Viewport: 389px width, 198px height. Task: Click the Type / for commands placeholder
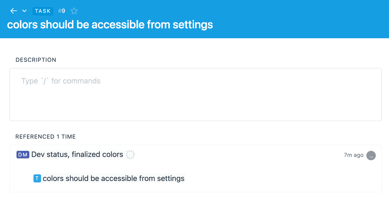[61, 81]
